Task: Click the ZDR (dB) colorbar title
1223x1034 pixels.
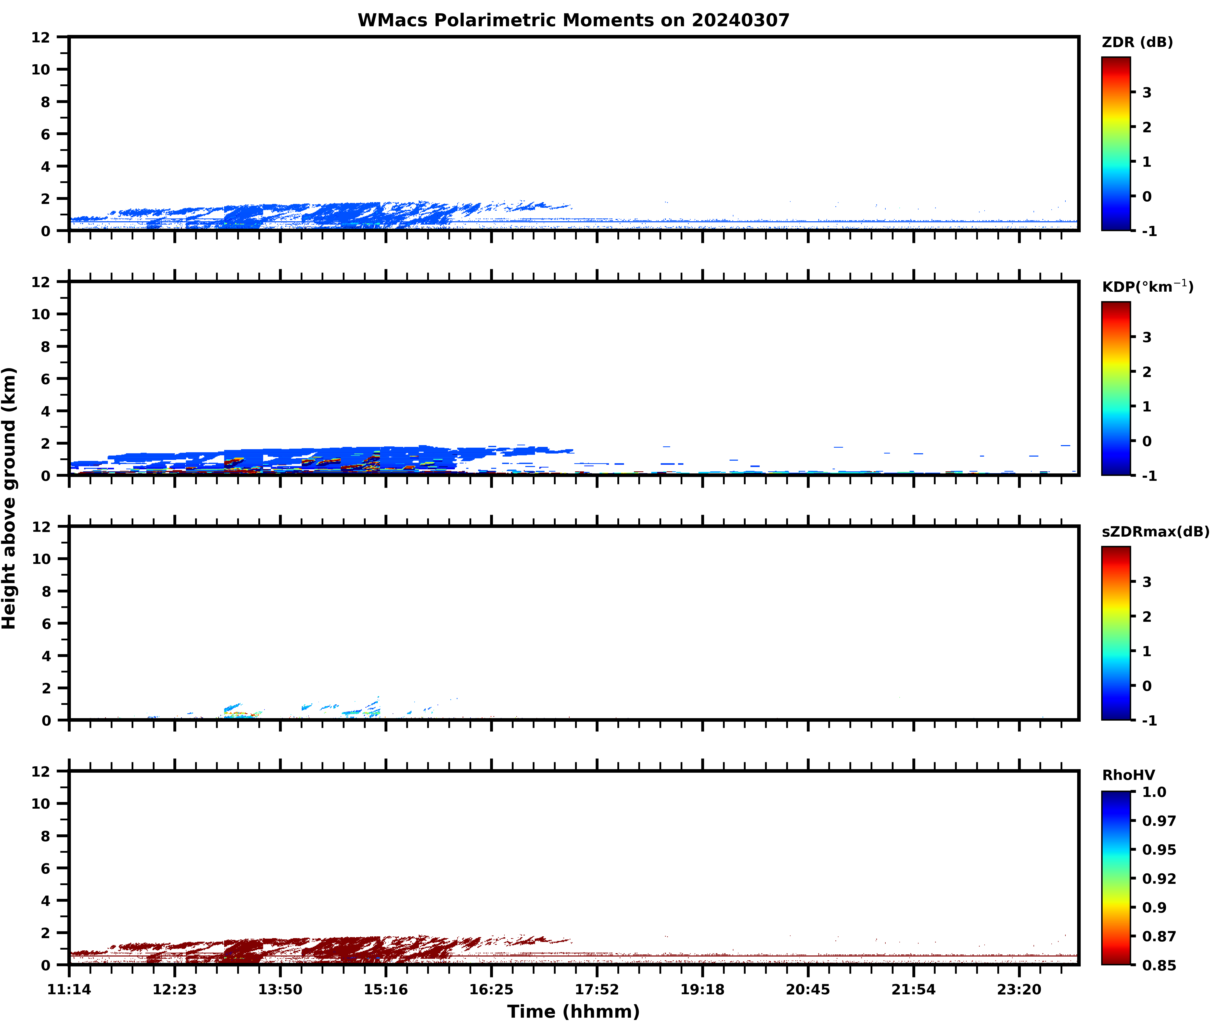Action: coord(1137,42)
